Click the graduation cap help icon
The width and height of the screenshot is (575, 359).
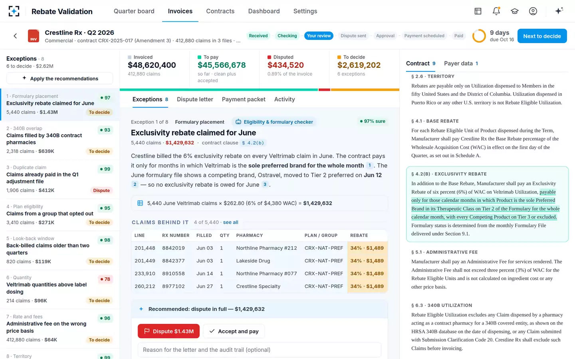[x=514, y=11]
